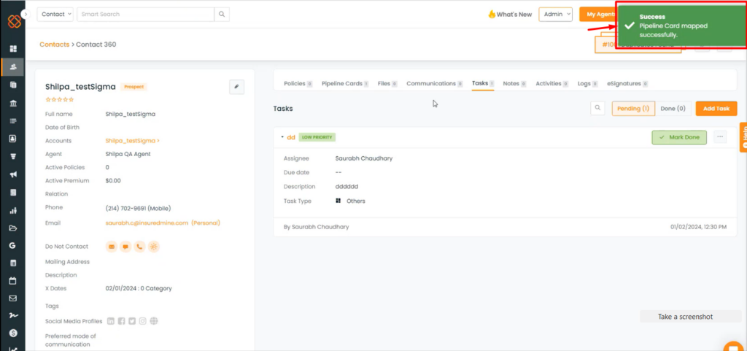Image resolution: width=747 pixels, height=351 pixels.
Task: Click the smart search magnifier button
Action: tap(222, 15)
